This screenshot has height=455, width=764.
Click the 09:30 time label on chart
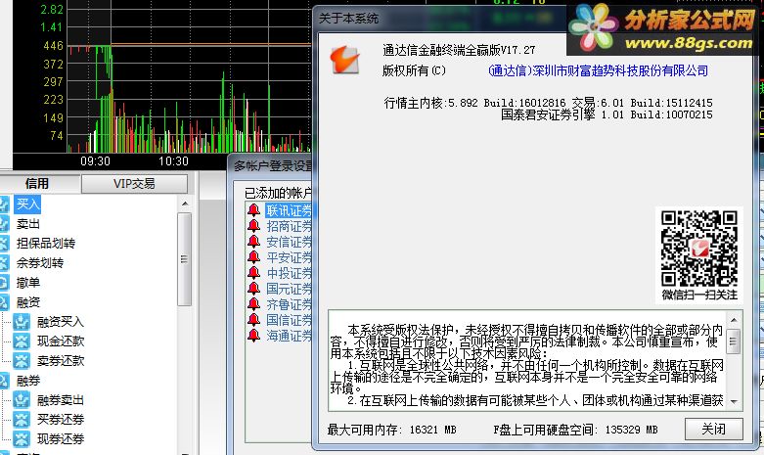tap(95, 161)
